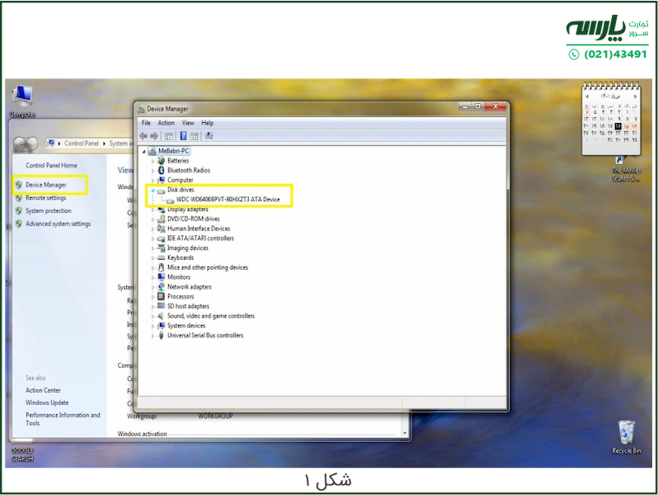
Task: Select the DVD/CD-ROM drives icon
Action: tap(161, 219)
